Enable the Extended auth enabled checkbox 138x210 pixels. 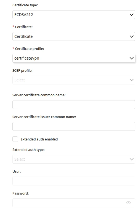15,139
